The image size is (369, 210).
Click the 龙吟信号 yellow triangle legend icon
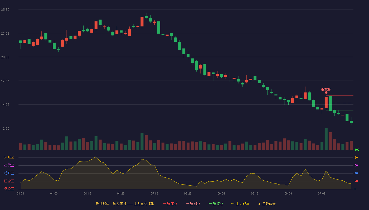(x=259, y=204)
